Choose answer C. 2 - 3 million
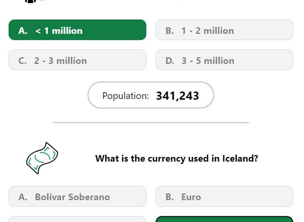 [x=77, y=60]
